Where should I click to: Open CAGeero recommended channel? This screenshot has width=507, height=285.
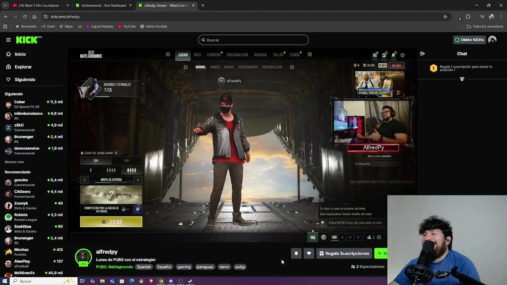click(x=34, y=194)
